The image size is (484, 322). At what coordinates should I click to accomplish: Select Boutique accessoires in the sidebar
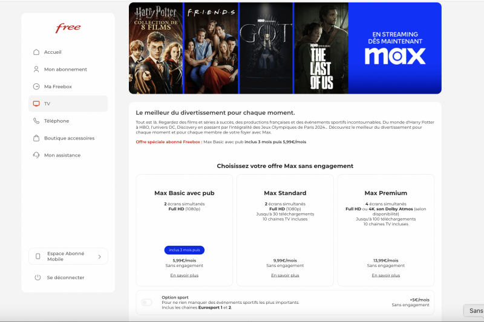coord(69,138)
